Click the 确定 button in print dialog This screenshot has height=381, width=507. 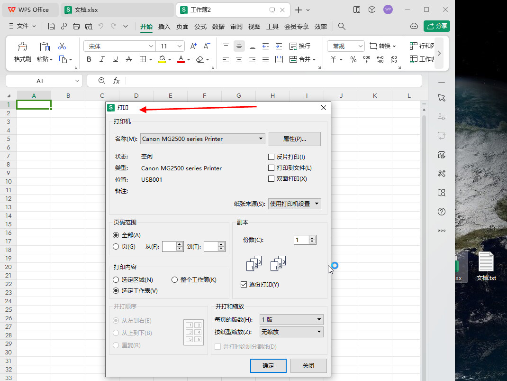[268, 366]
